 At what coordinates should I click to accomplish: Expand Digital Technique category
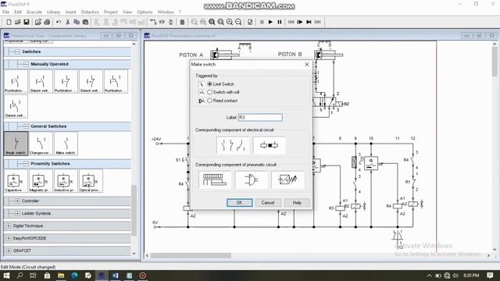[9, 226]
